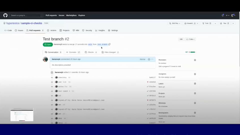Screen dimensions: 240x135
Task: Click the failed red X on yaml lint commit
Action: tap(148, 82)
